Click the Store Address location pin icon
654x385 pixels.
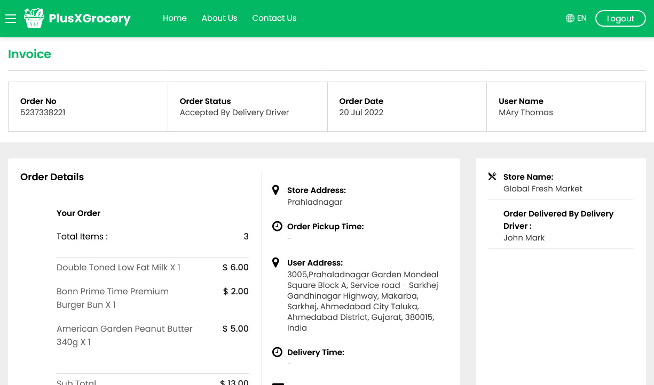click(275, 190)
